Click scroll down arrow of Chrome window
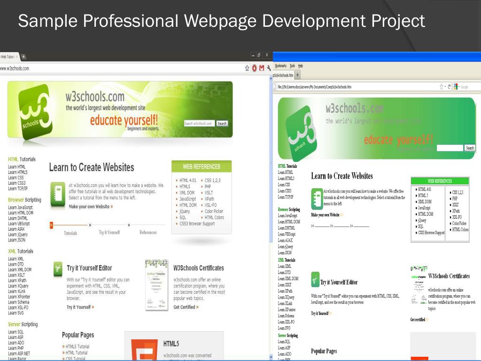This screenshot has height=361, width=481. (271, 357)
